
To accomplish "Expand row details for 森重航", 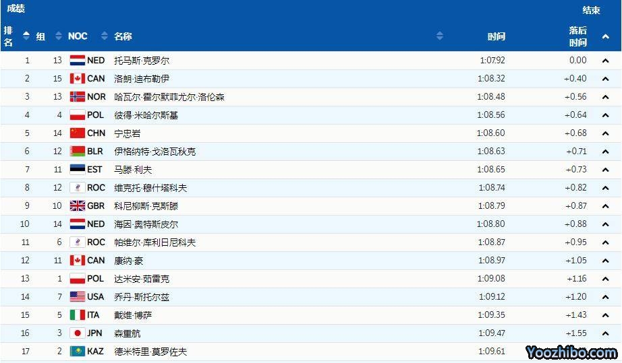I will click(x=606, y=333).
